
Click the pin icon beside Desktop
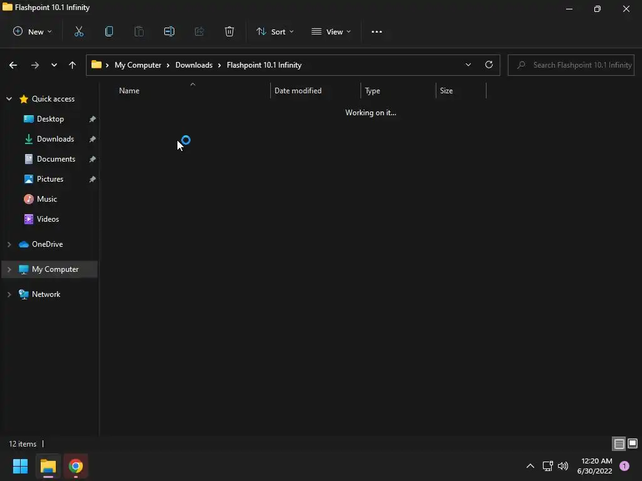tap(93, 119)
